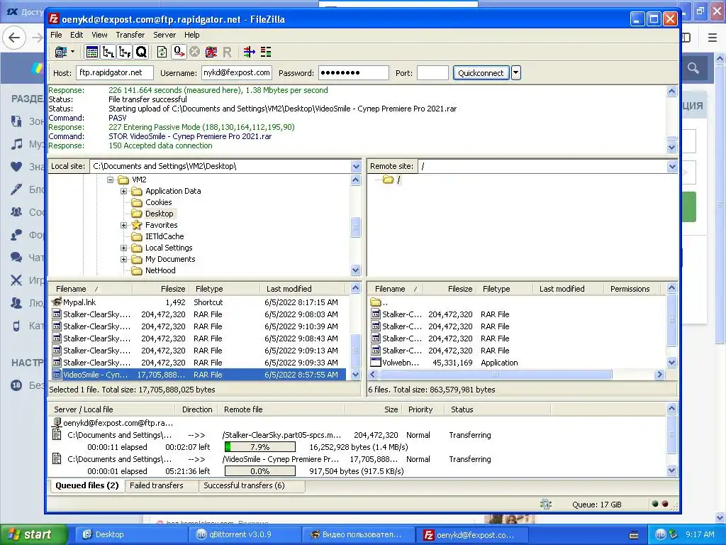Click the VideoSmile 0.0% progress bar
The height and width of the screenshot is (545, 726).
pos(259,471)
